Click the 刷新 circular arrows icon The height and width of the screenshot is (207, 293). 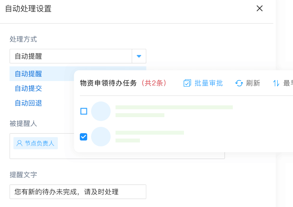pos(239,83)
